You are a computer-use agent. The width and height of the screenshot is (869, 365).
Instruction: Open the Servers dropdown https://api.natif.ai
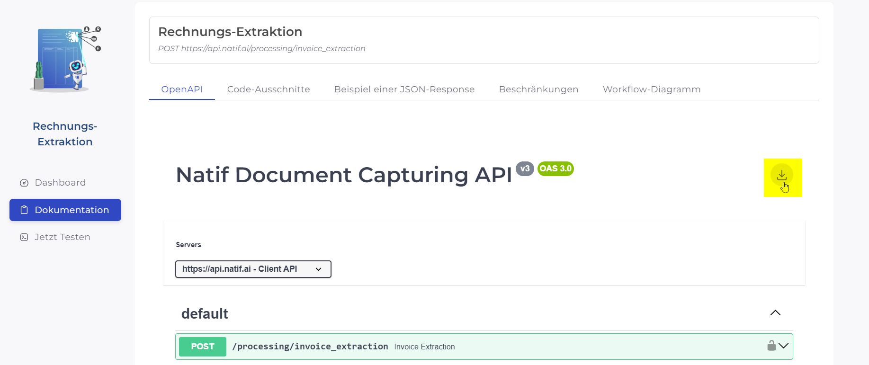(x=253, y=269)
